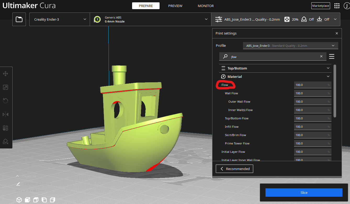Edit the Initial Layer Flow value
Image resolution: width=350 pixels, height=204 pixels.
pyautogui.click(x=313, y=152)
